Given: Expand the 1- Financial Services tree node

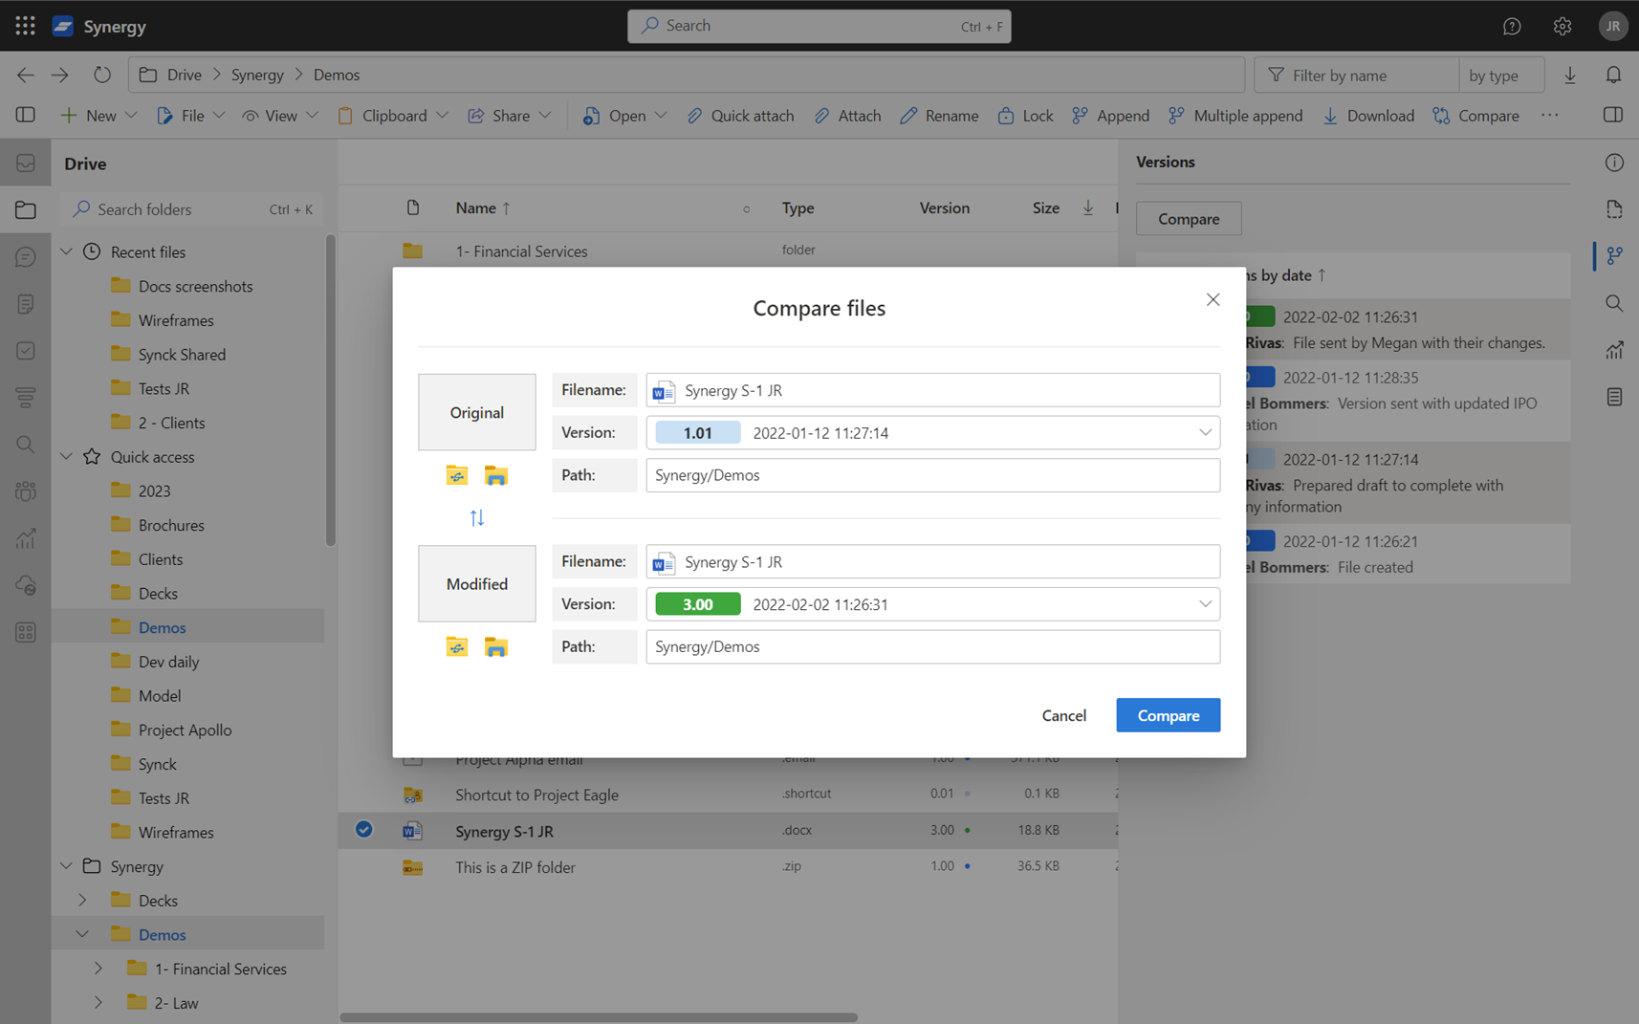Looking at the screenshot, I should tap(98, 969).
